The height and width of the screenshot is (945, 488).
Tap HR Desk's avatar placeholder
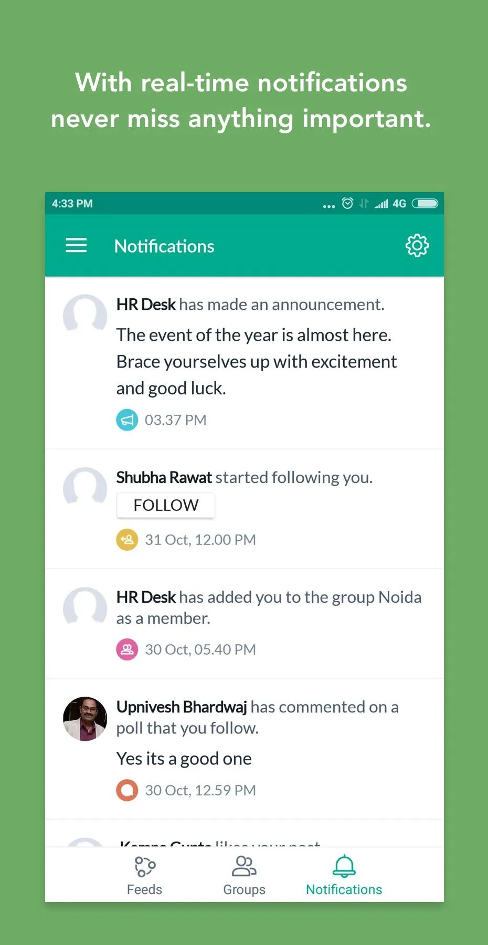[84, 316]
